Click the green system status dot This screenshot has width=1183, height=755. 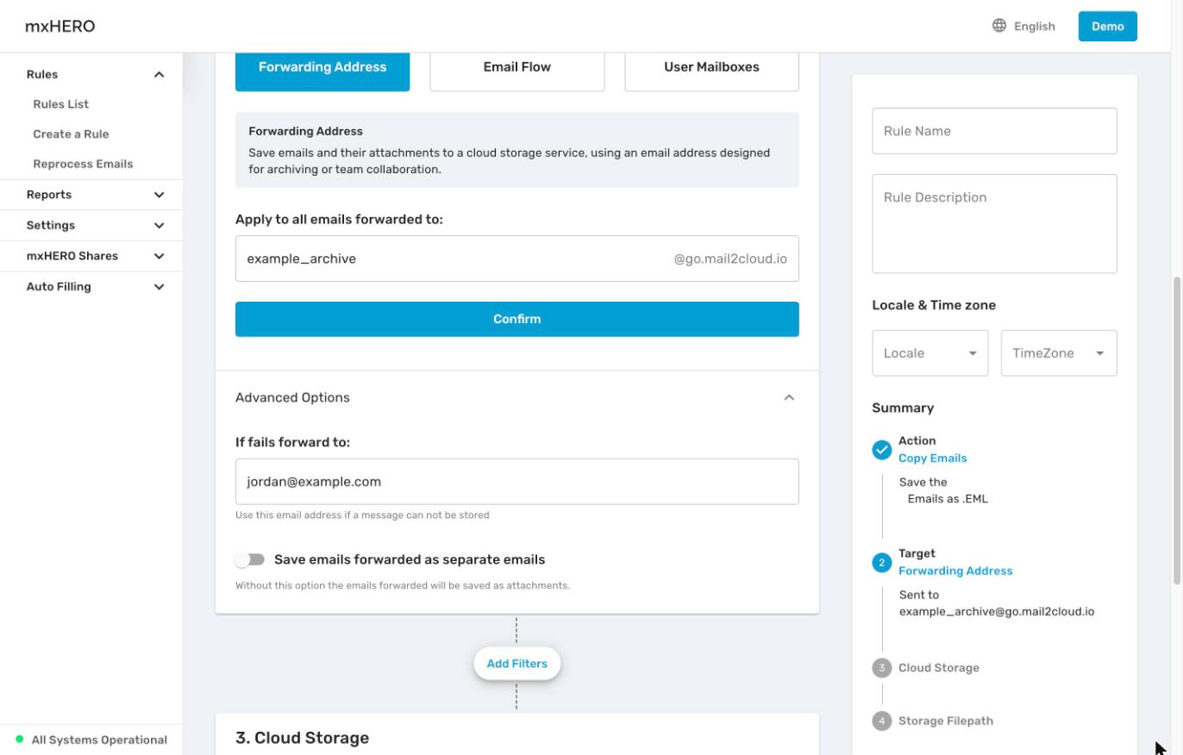[20, 739]
